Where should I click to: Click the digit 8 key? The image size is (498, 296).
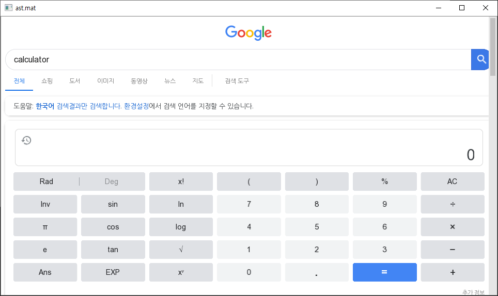tap(317, 204)
